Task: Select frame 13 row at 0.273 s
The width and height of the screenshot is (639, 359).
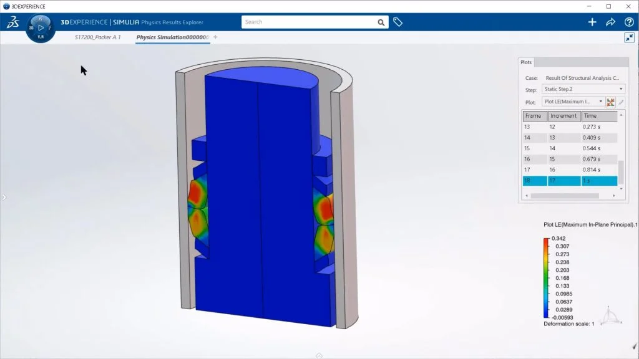Action: point(570,127)
